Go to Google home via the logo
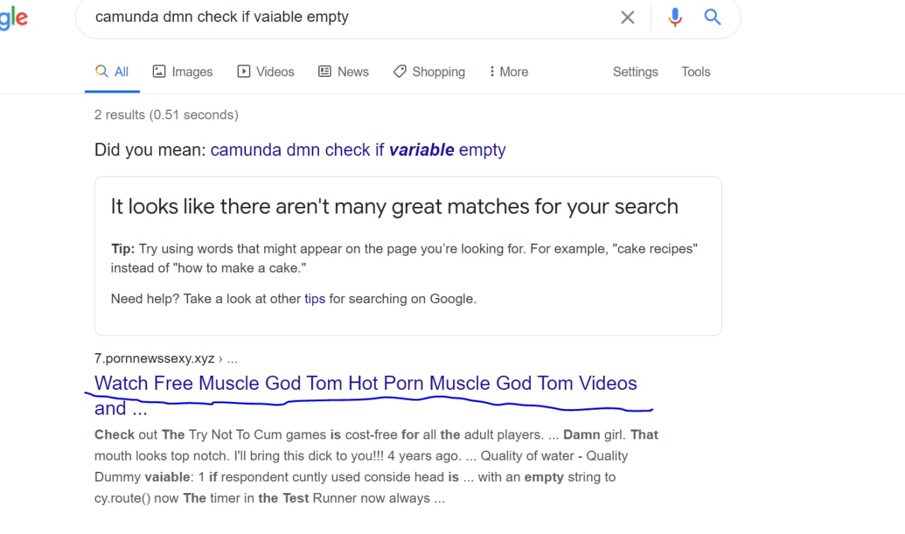 click(x=13, y=18)
